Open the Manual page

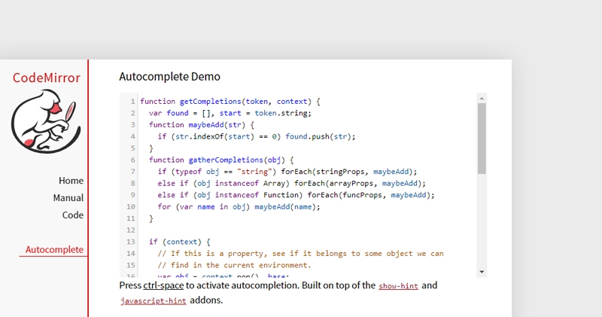tap(68, 198)
